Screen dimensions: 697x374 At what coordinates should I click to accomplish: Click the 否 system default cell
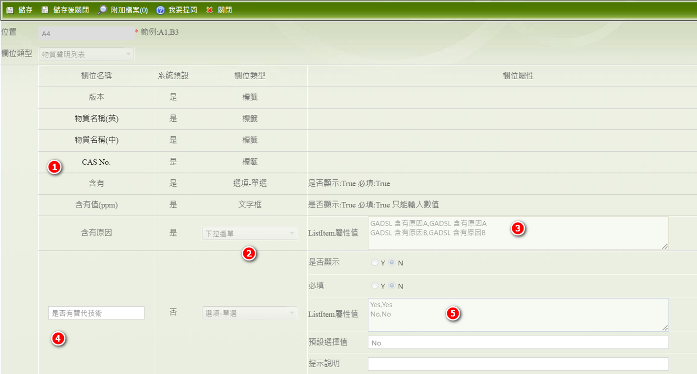coord(173,313)
